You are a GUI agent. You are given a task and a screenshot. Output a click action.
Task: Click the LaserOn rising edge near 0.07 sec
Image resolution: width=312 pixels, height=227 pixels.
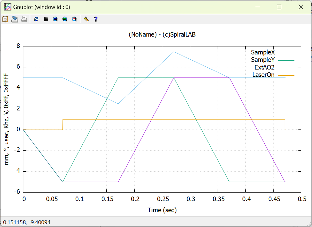pyautogui.click(x=63, y=125)
